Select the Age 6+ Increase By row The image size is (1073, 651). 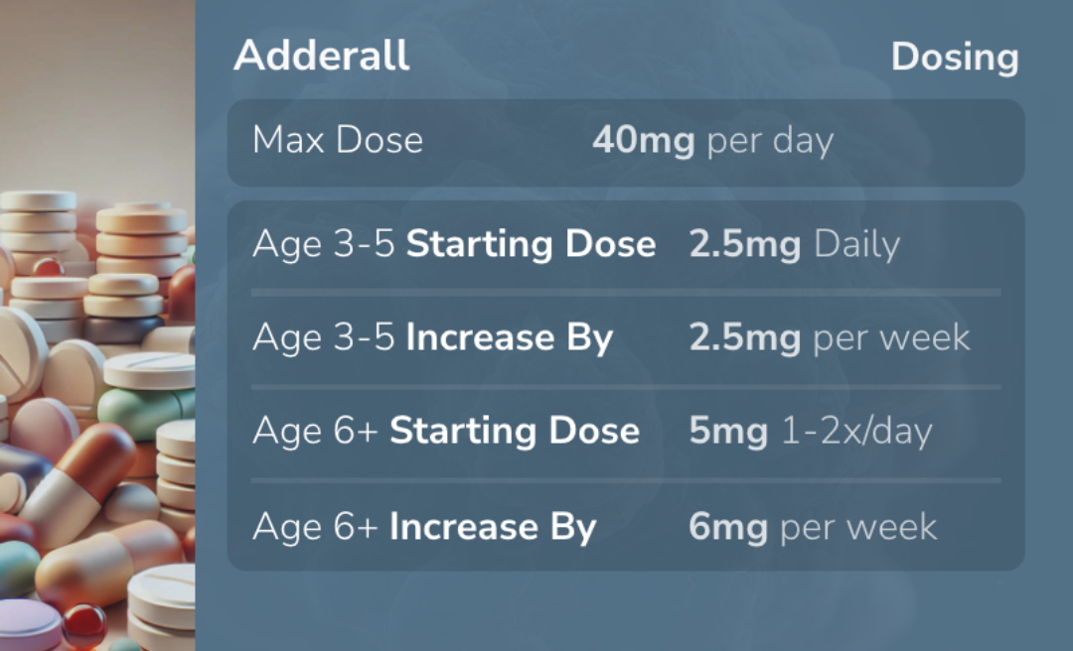(x=626, y=527)
